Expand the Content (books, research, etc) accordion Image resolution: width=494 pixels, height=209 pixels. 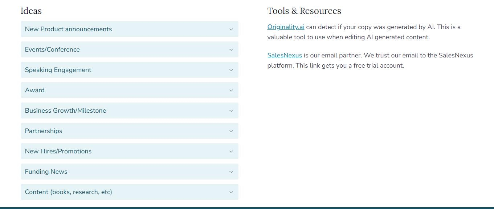tap(129, 192)
